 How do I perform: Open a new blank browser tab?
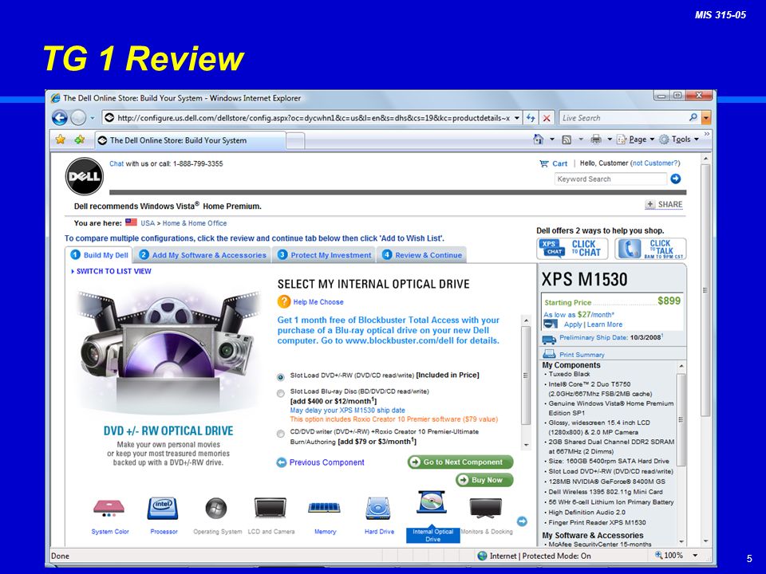(x=295, y=141)
